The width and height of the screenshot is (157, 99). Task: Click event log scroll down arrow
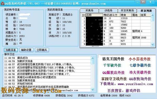(93, 90)
